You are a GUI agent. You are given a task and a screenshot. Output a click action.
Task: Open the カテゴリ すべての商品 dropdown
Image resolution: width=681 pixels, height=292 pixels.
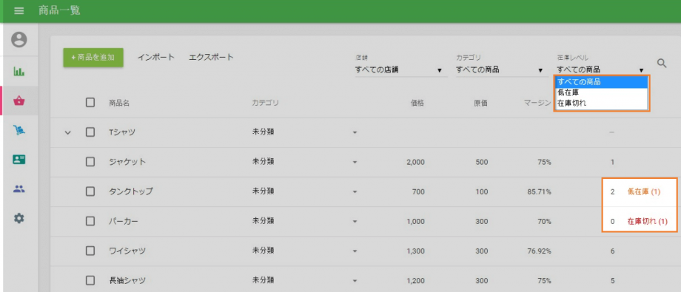coord(501,69)
